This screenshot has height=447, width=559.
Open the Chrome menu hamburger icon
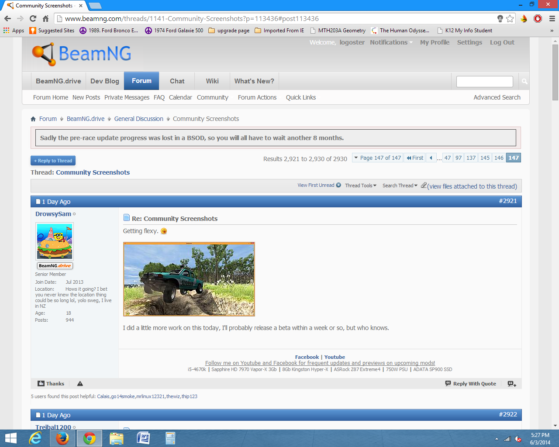coord(552,18)
